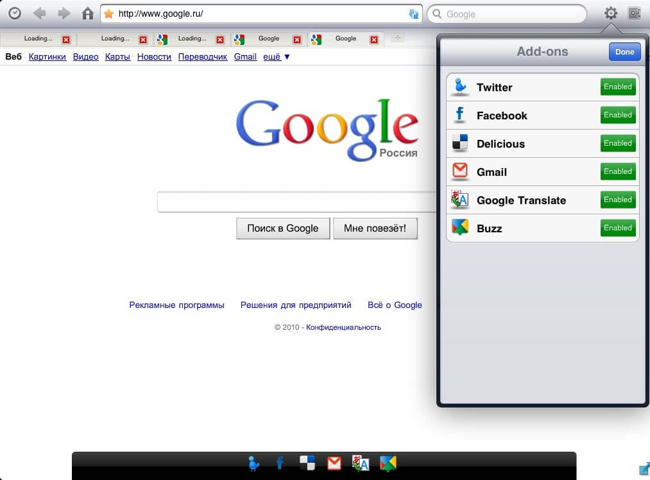Open Gmail add-on in bottom bar

click(334, 463)
